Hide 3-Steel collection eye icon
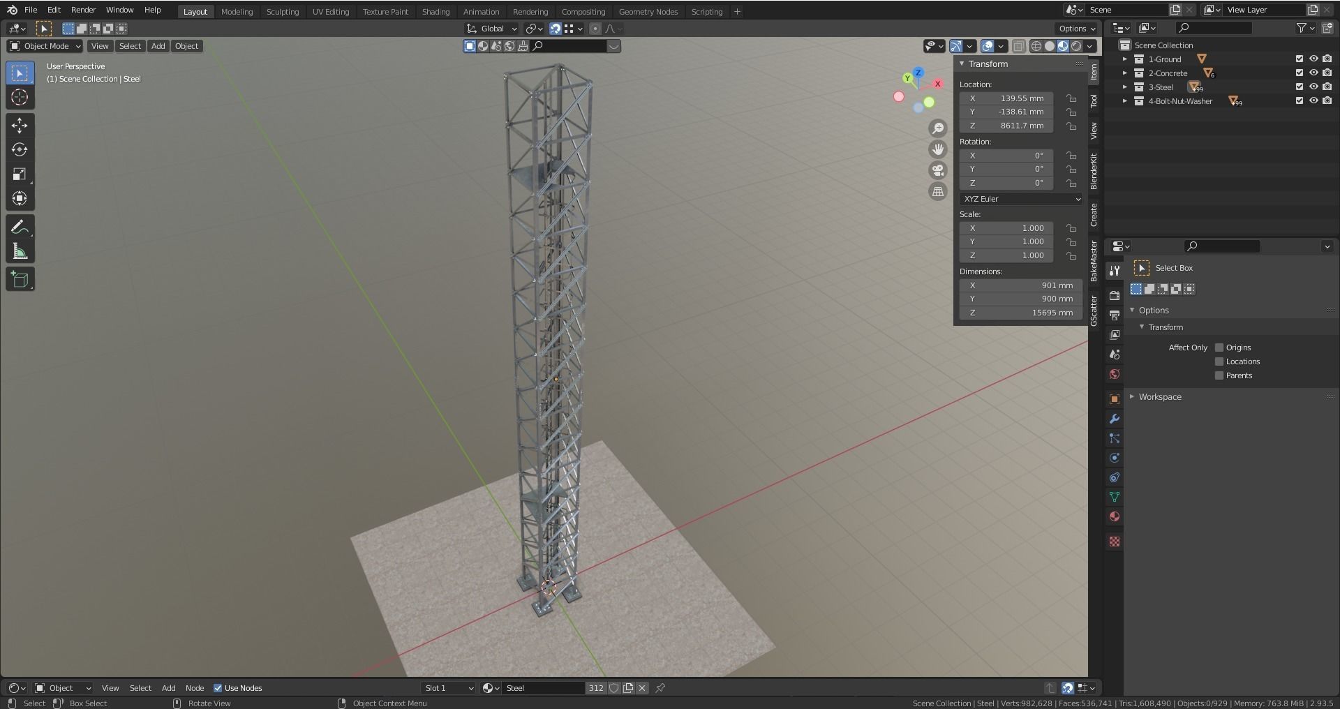Image resolution: width=1340 pixels, height=709 pixels. tap(1313, 87)
